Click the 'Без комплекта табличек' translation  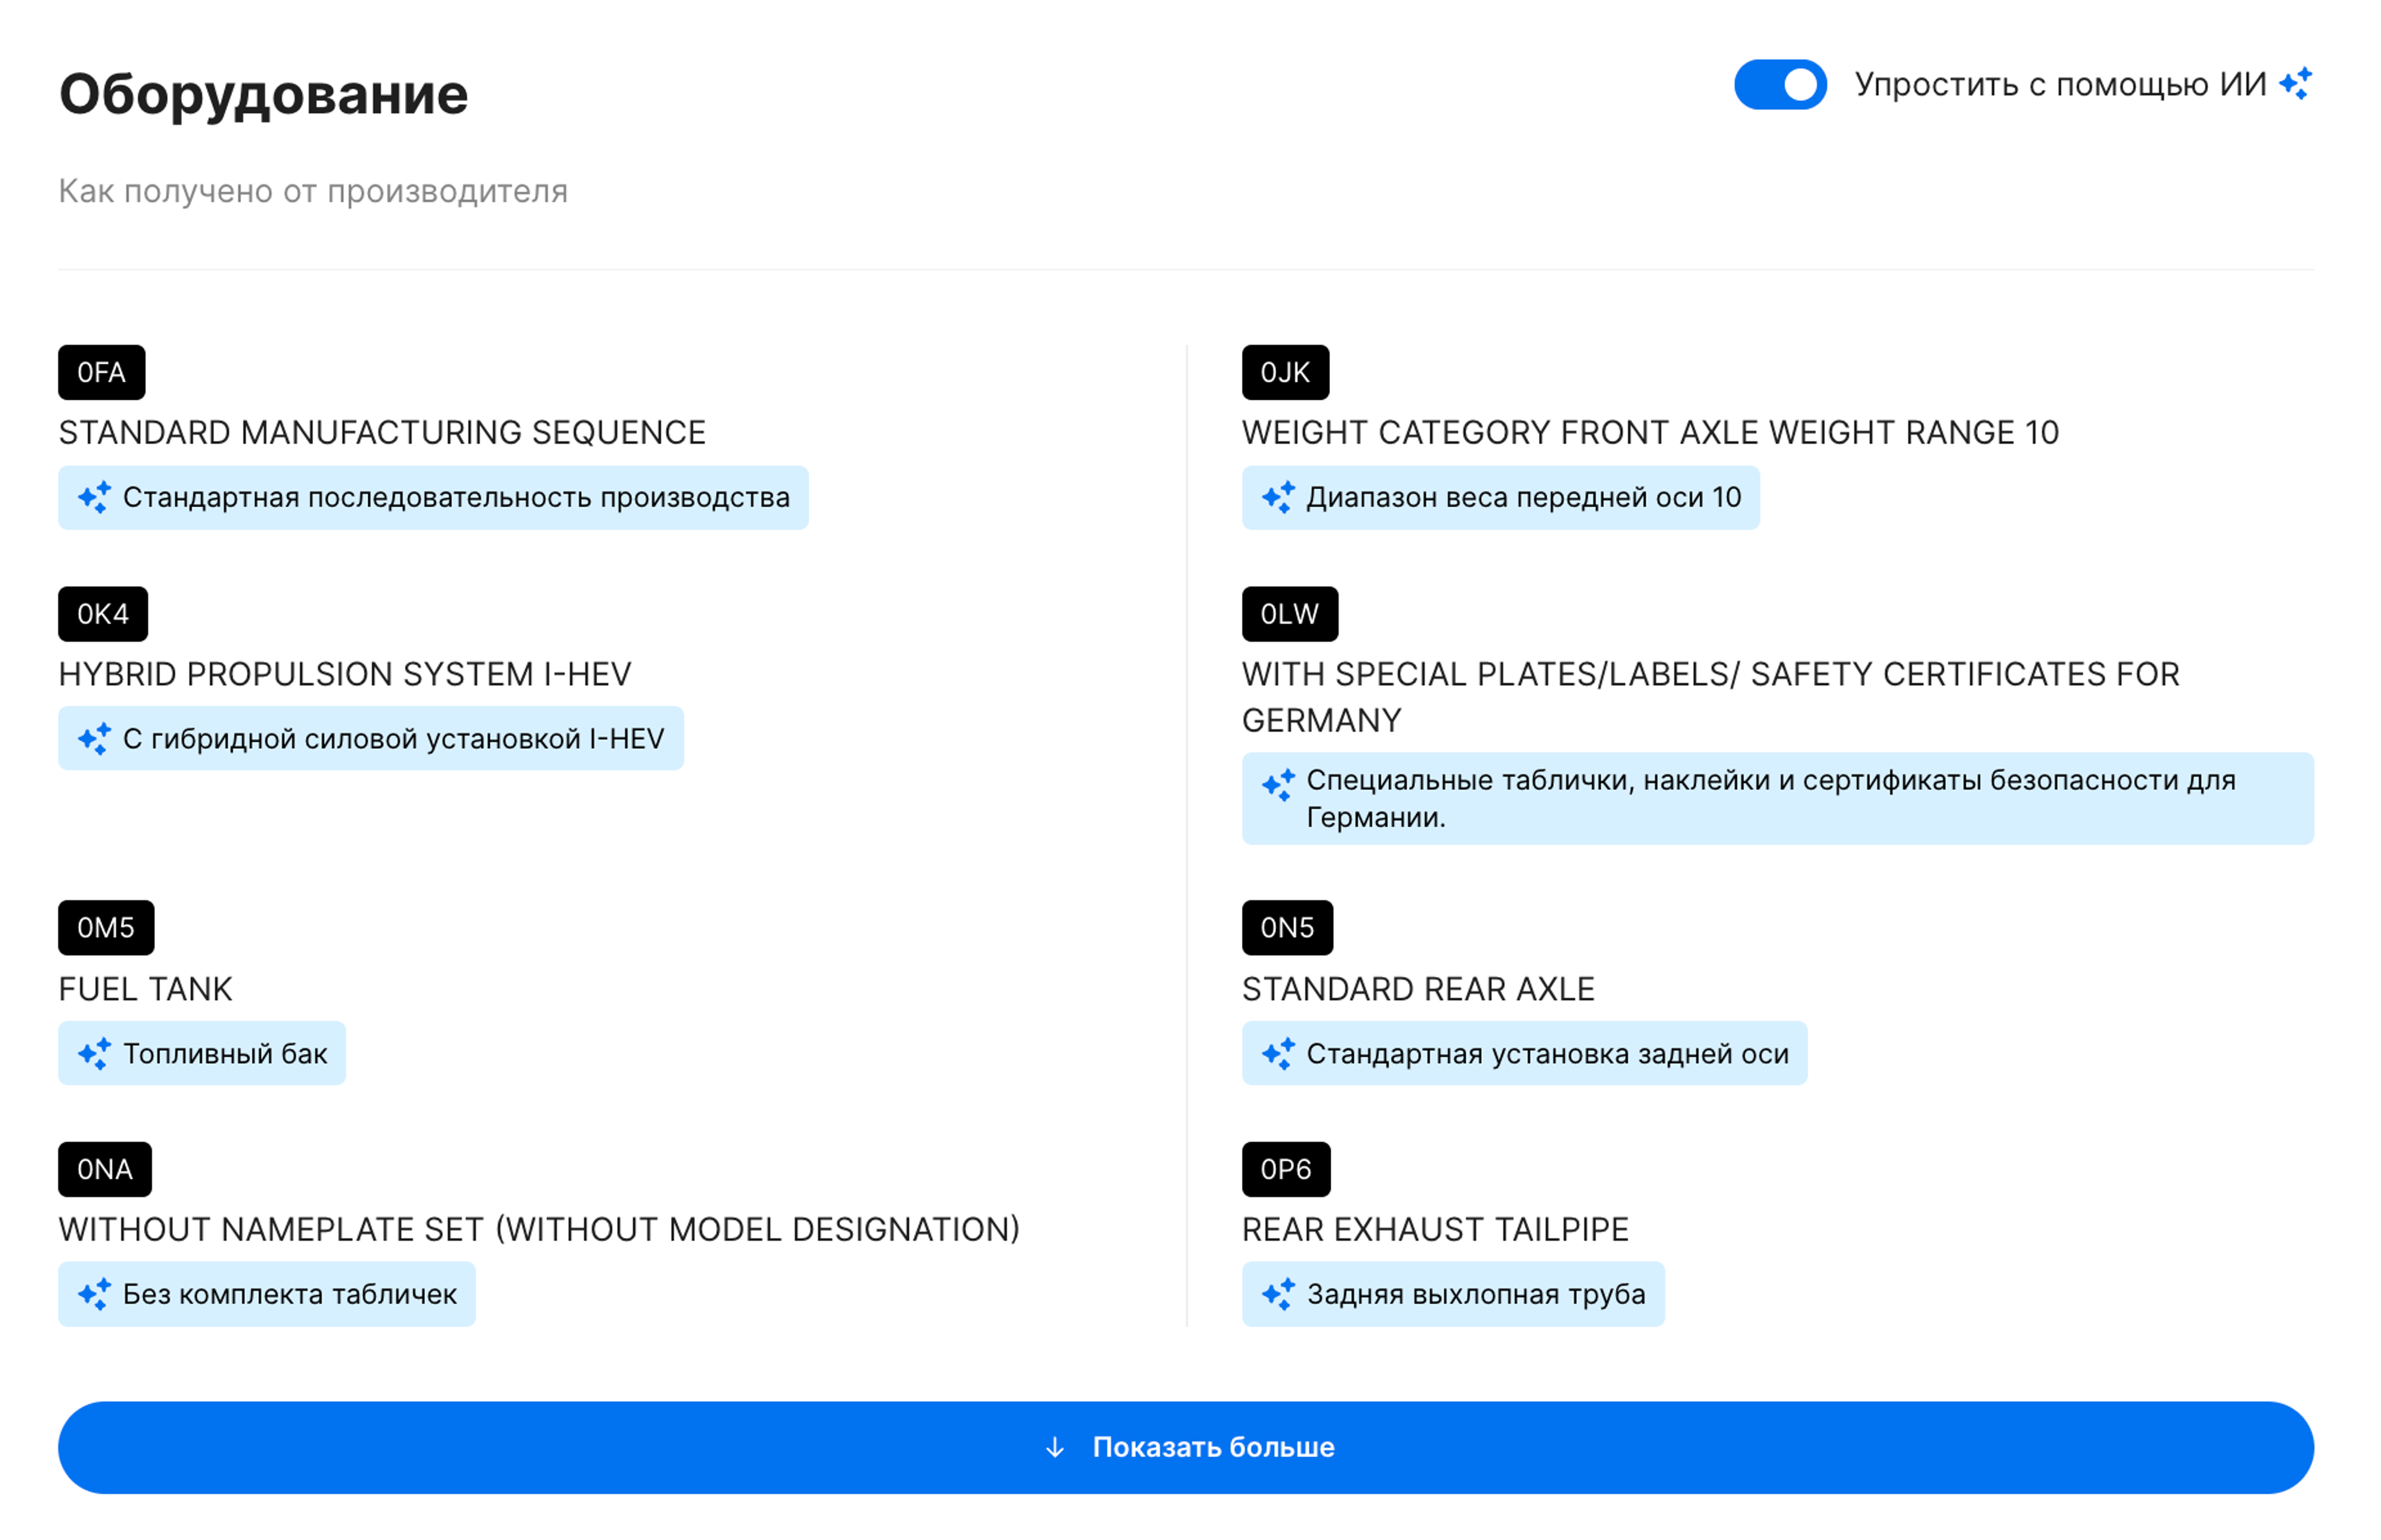click(289, 1294)
